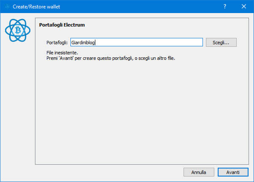Image resolution: width=254 pixels, height=182 pixels.
Task: Click the 'Portafogli:' field label
Action: click(x=57, y=43)
